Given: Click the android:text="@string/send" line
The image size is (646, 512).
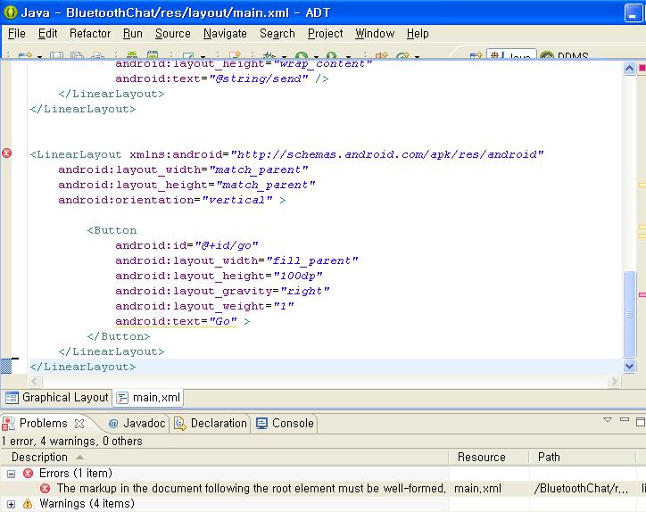Looking at the screenshot, I should [x=222, y=78].
